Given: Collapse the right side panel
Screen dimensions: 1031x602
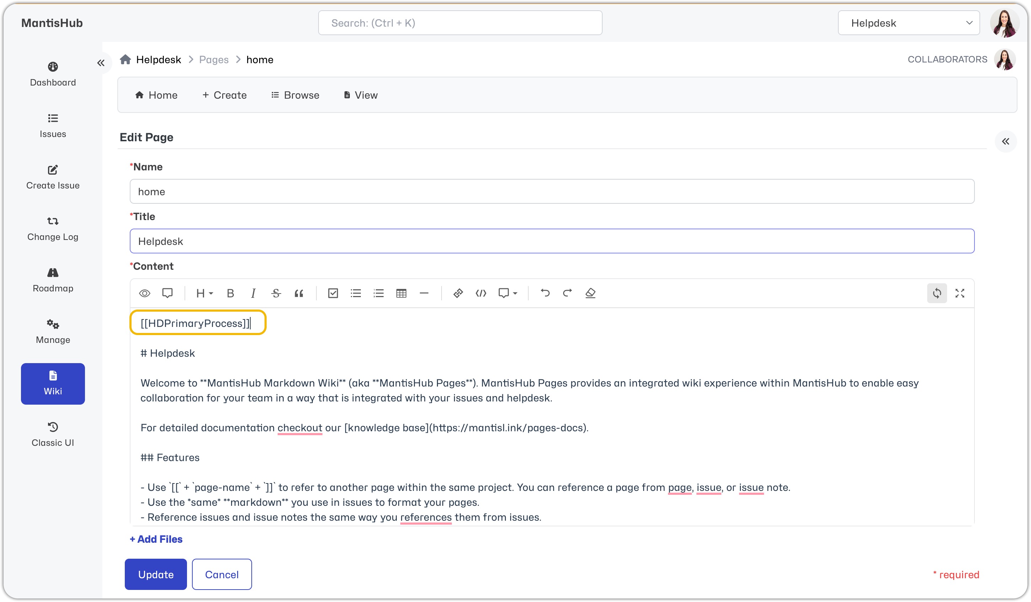Looking at the screenshot, I should click(x=1006, y=141).
